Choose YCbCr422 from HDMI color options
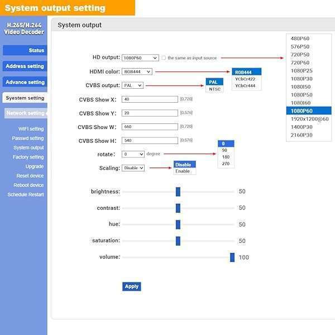This screenshot has width=335, height=335. coord(245,79)
